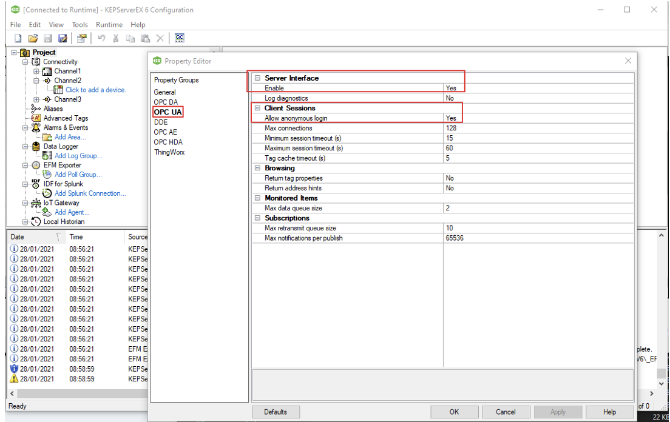Select the General property group

coord(164,92)
